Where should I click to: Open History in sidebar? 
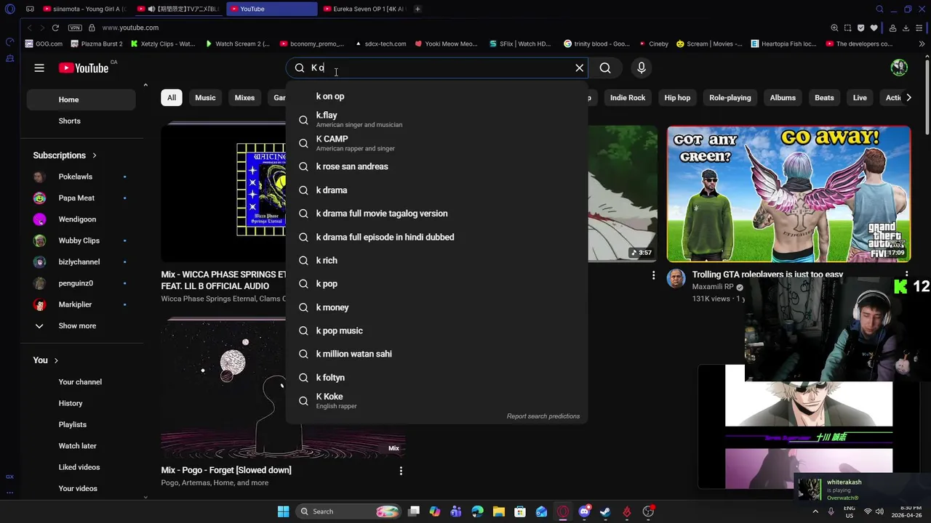[81, 403]
